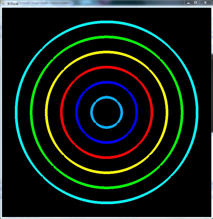Click the bottom arc of the yellow circle

(107, 173)
